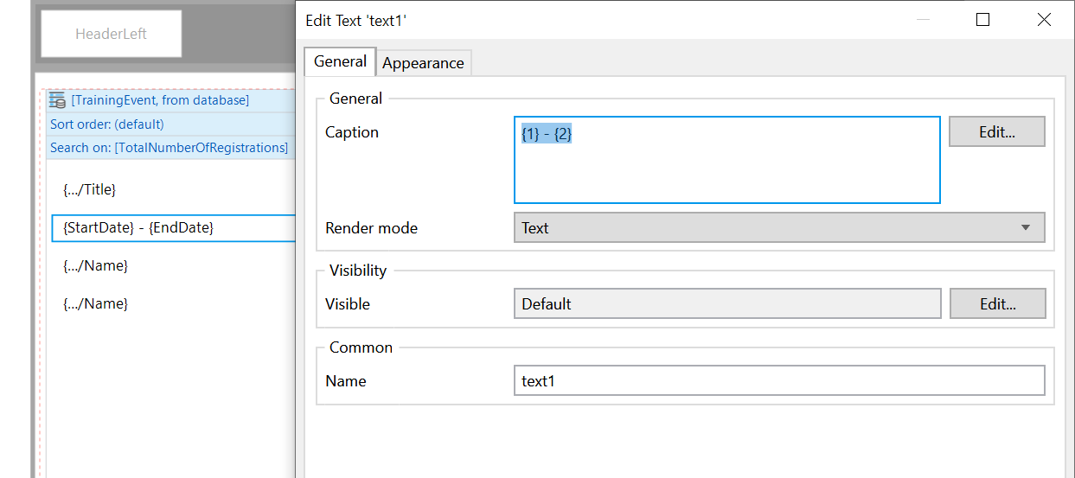The height and width of the screenshot is (478, 1075).
Task: Maximize the Edit Text dialog
Action: (x=982, y=20)
